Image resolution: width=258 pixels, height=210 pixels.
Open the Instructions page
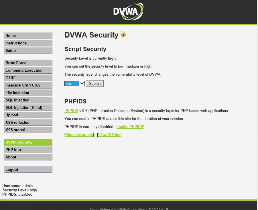click(28, 43)
